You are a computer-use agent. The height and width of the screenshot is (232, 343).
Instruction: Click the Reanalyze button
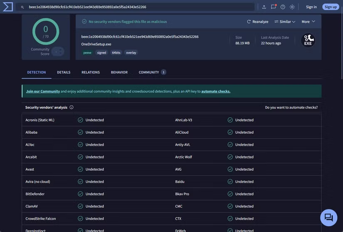257,22
